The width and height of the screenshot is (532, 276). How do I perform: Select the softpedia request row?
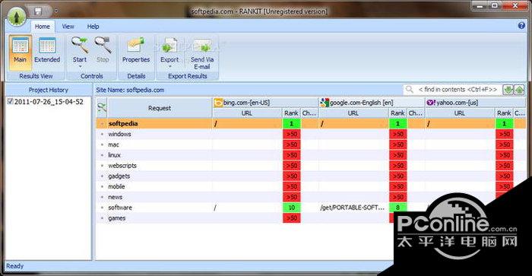[311, 124]
